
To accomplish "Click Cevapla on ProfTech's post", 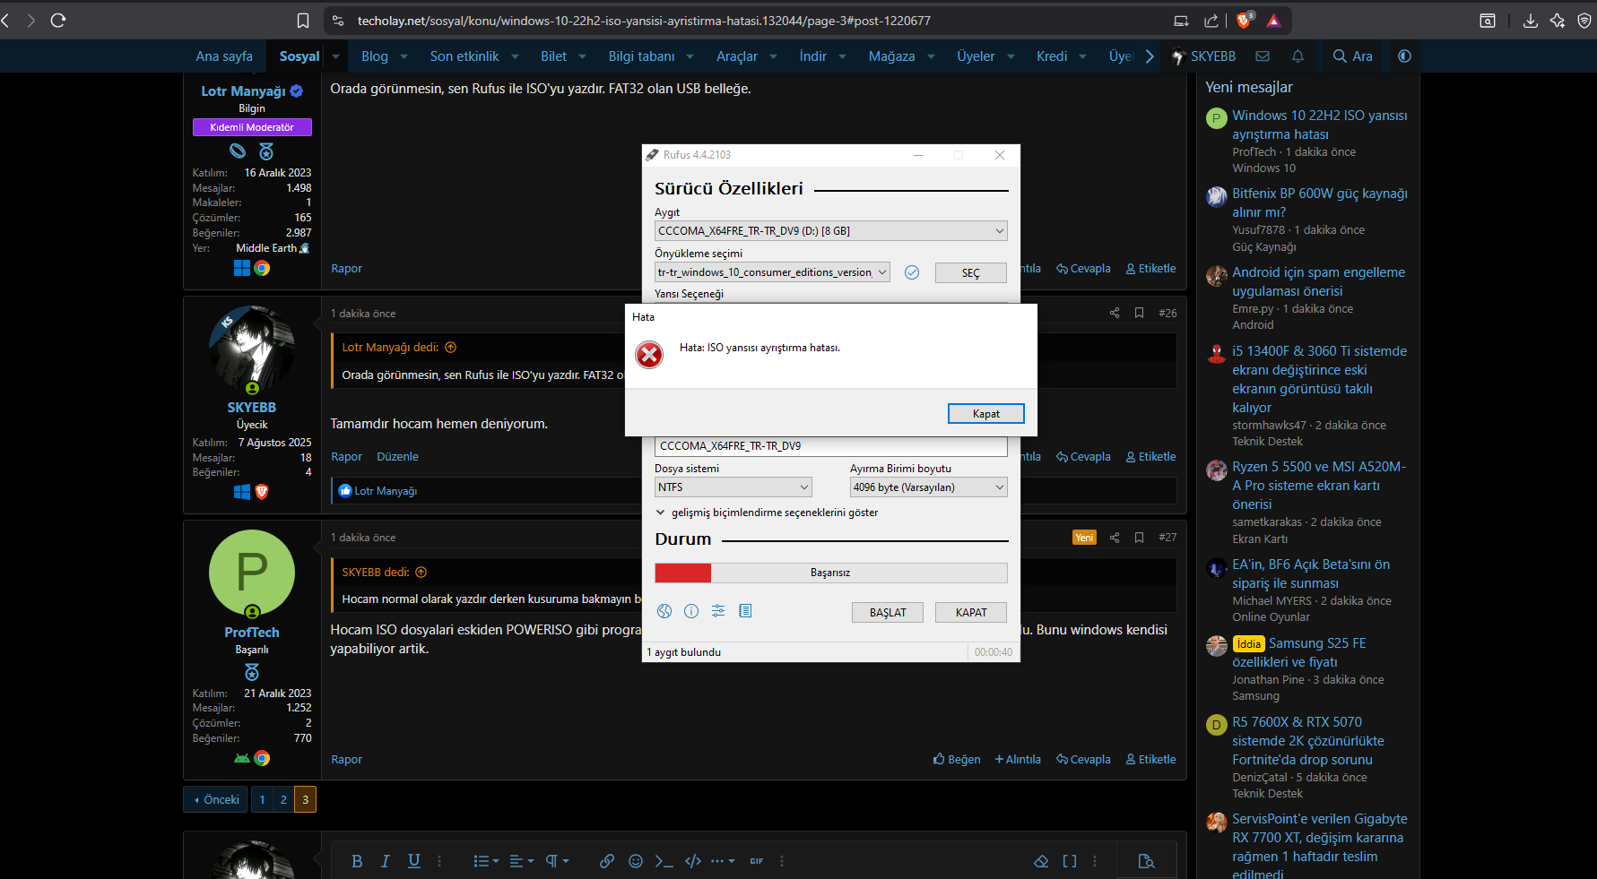I will tap(1083, 759).
